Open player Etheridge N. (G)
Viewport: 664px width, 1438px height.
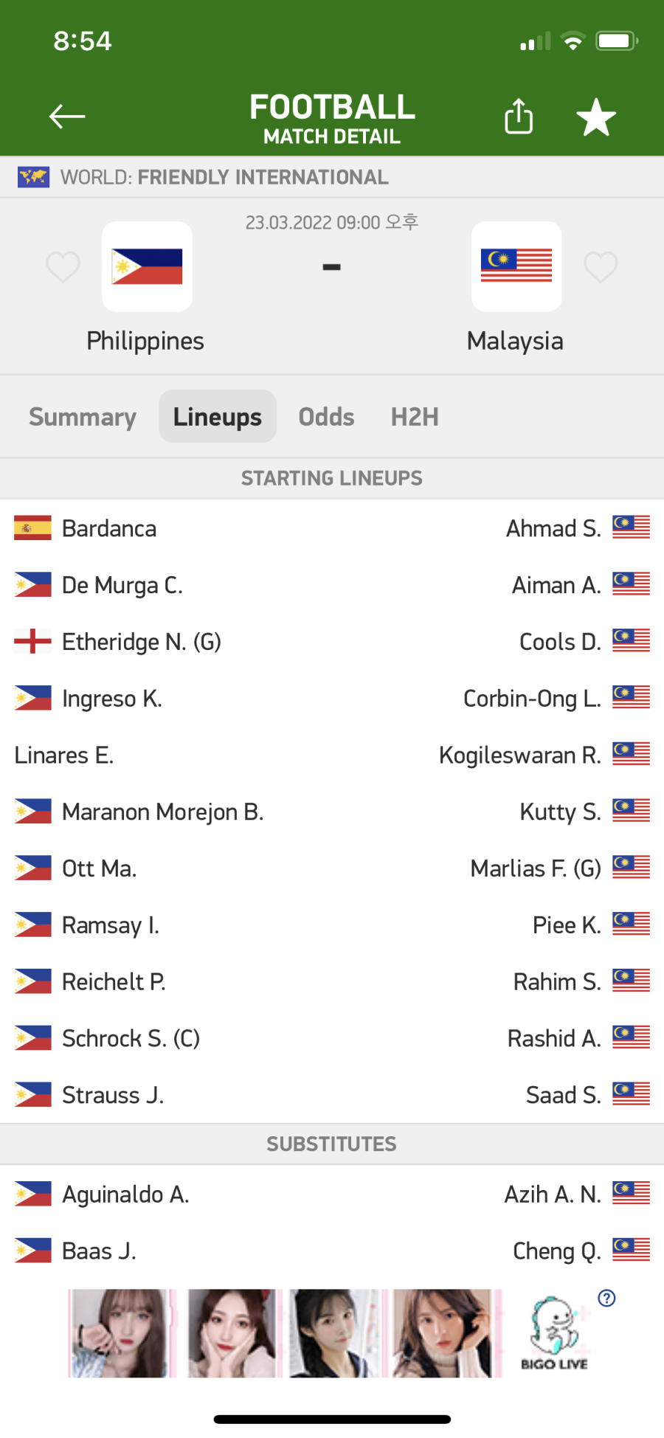coord(142,642)
